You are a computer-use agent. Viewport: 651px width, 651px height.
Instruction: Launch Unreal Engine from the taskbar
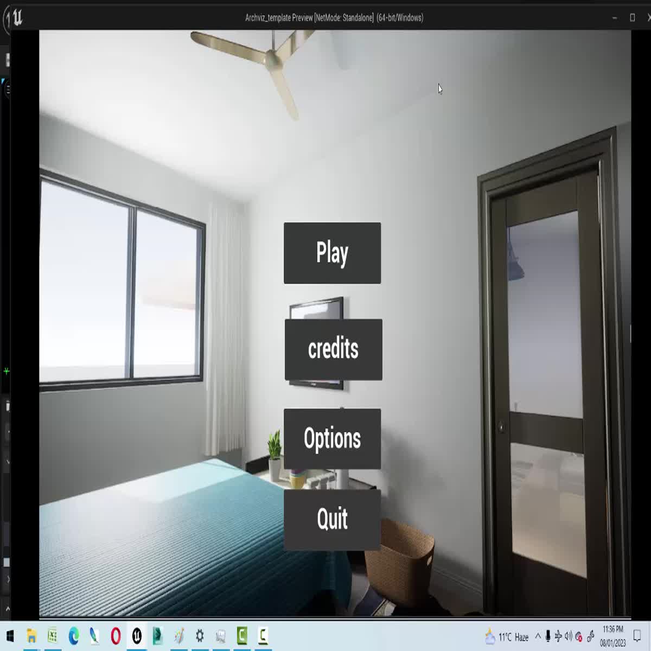coord(136,635)
